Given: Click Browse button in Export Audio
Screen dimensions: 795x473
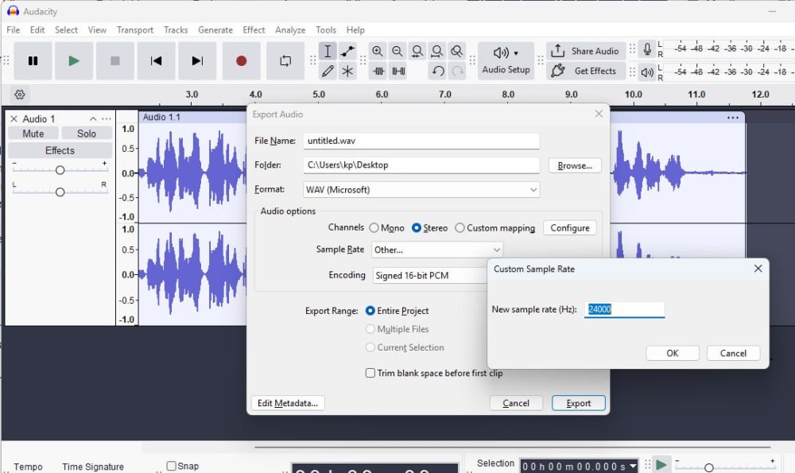Looking at the screenshot, I should point(575,166).
